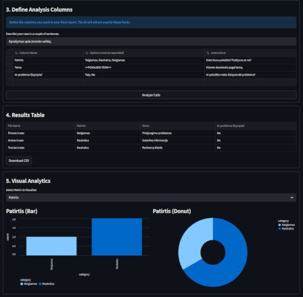This screenshot has width=303, height=297.
Task: Focus the case description text input
Action: point(151,41)
